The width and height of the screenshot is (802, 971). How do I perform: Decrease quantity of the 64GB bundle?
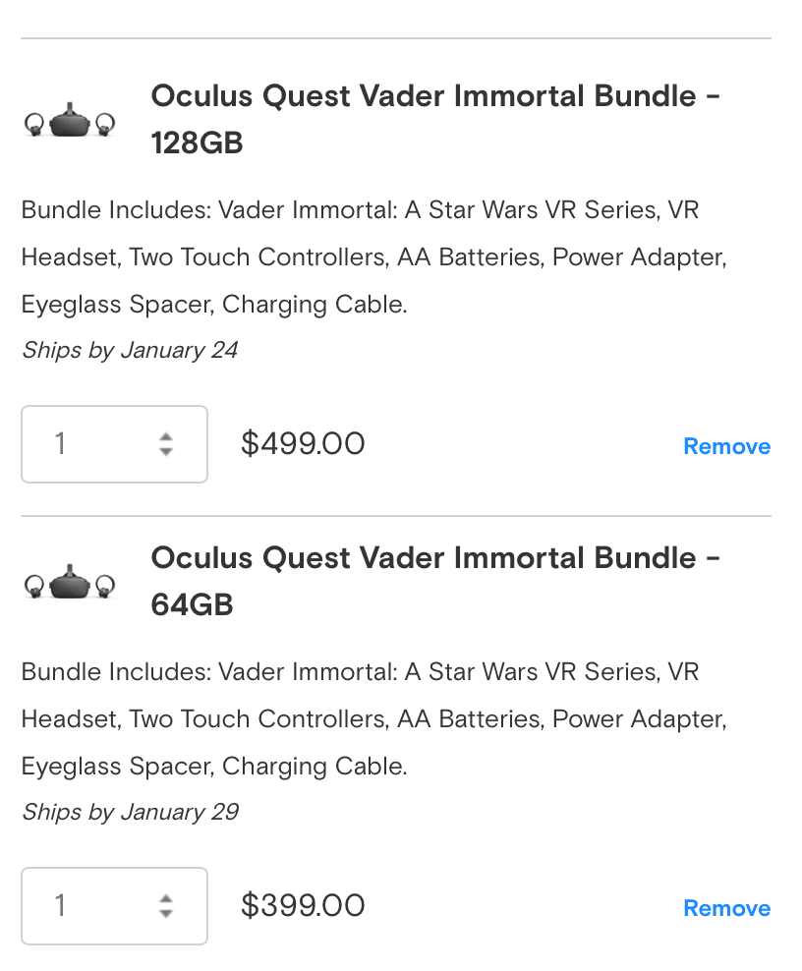tap(166, 914)
